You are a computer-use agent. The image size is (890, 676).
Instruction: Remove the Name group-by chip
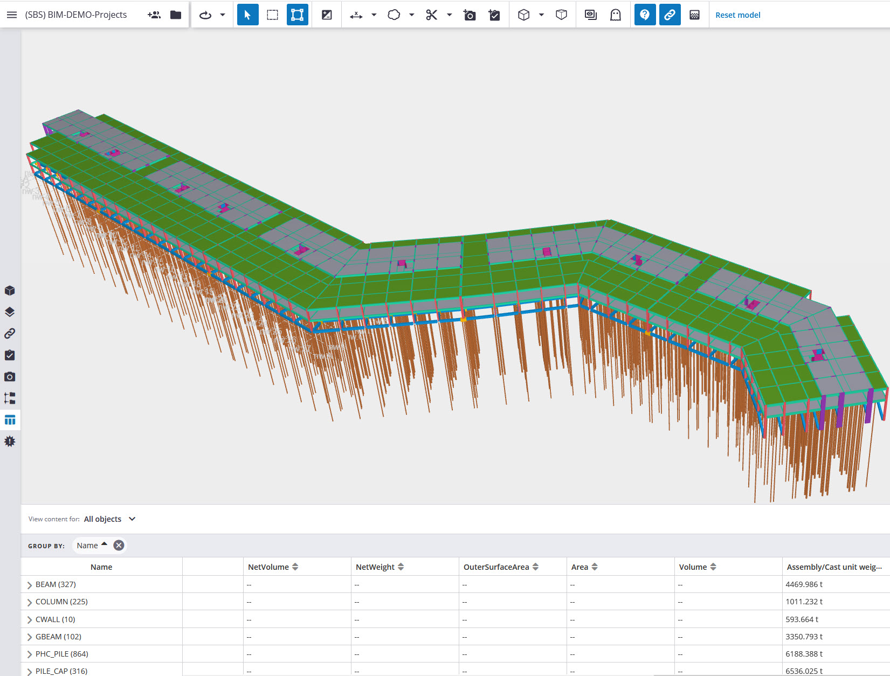[x=118, y=545]
